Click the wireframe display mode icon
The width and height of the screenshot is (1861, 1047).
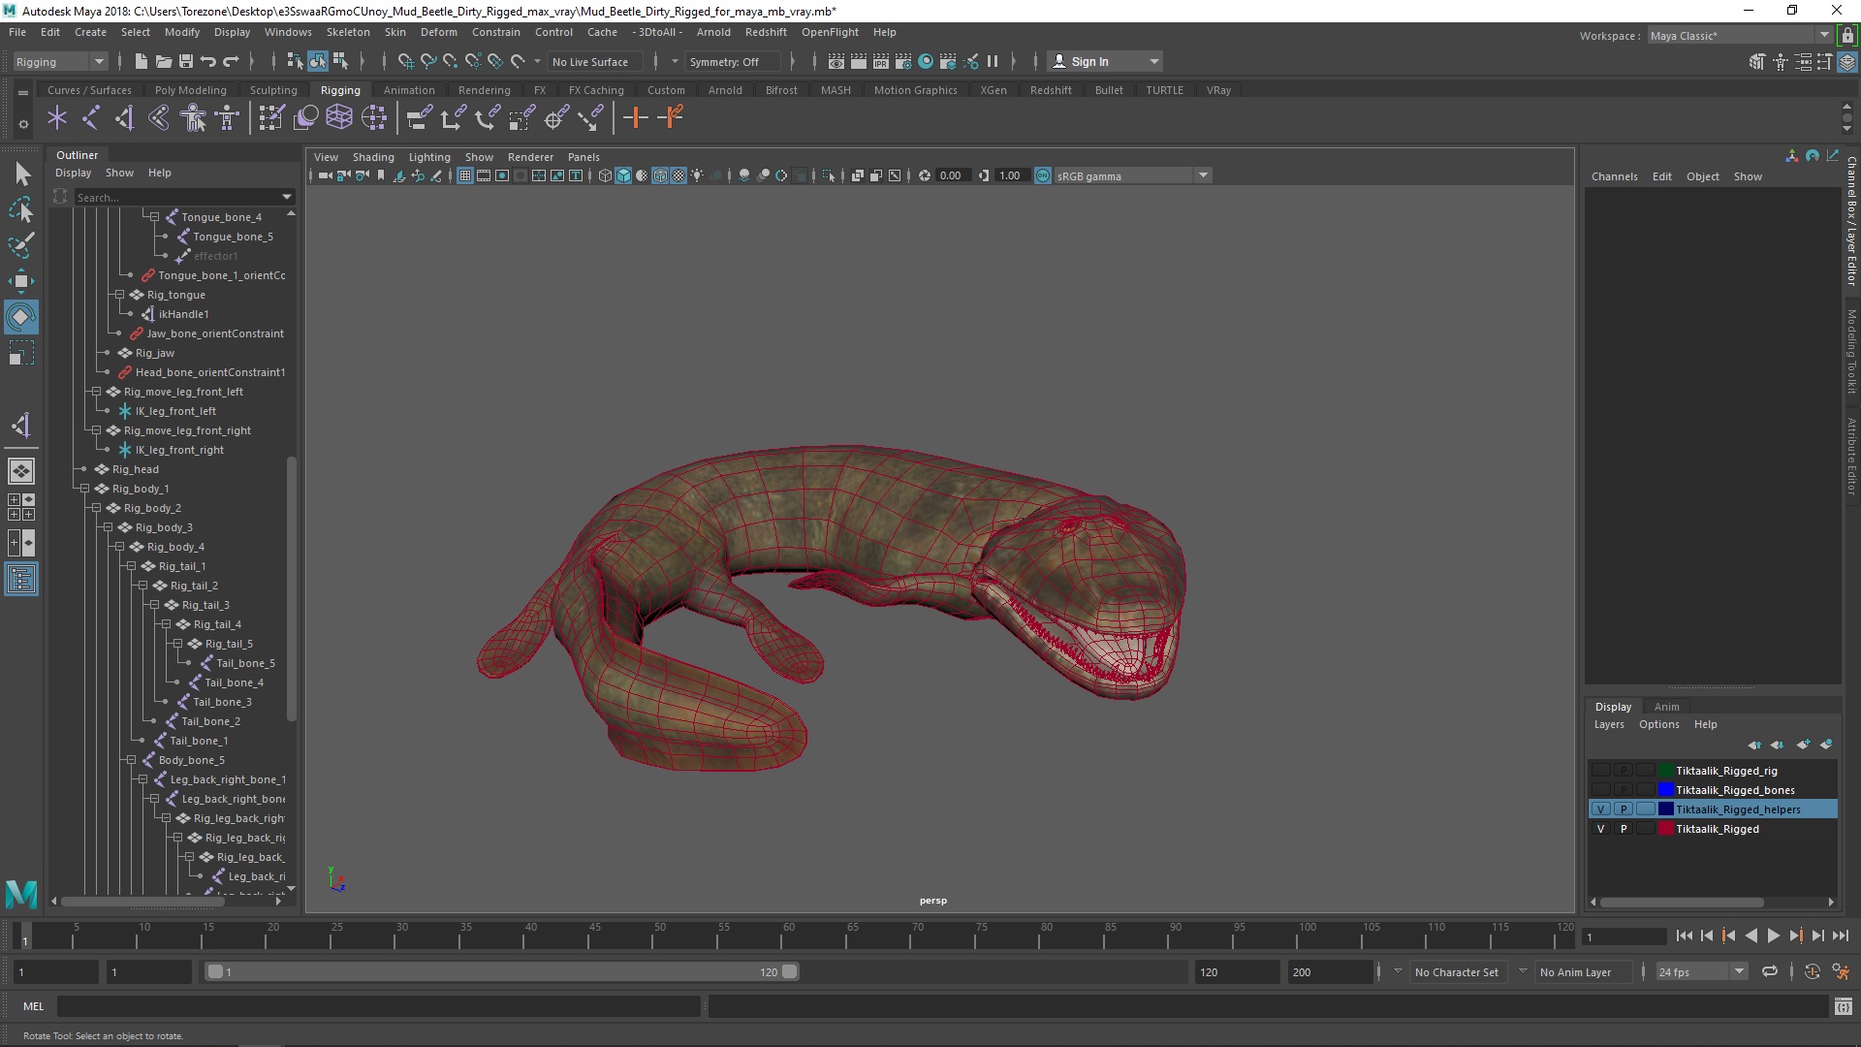point(603,175)
